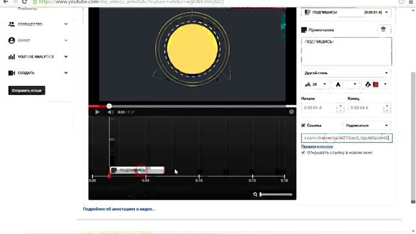Click the Проверить ссылку link
The image size is (416, 234).
317,146
